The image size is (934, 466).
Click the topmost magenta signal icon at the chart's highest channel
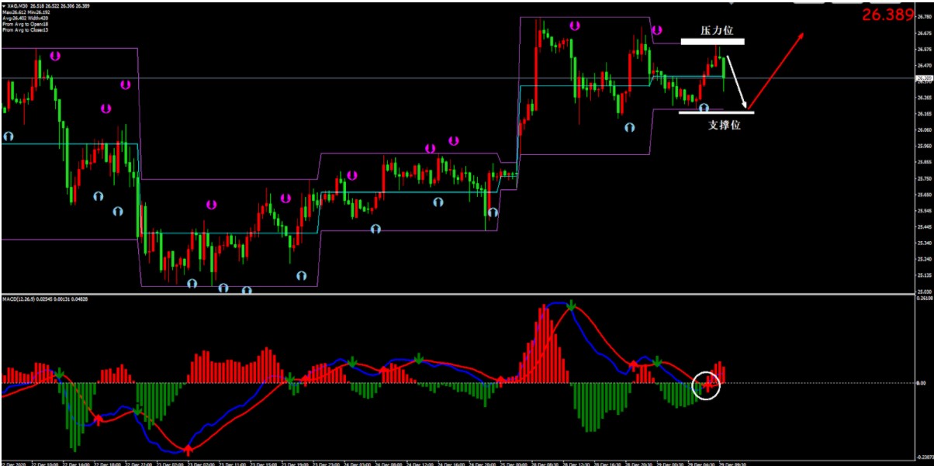574,26
